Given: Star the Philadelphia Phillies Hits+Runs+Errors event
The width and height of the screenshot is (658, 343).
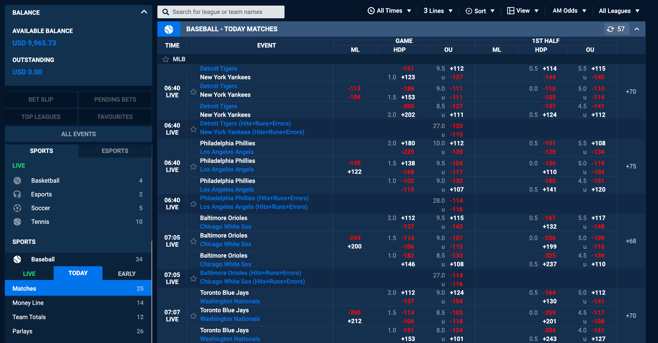Looking at the screenshot, I should [x=193, y=204].
